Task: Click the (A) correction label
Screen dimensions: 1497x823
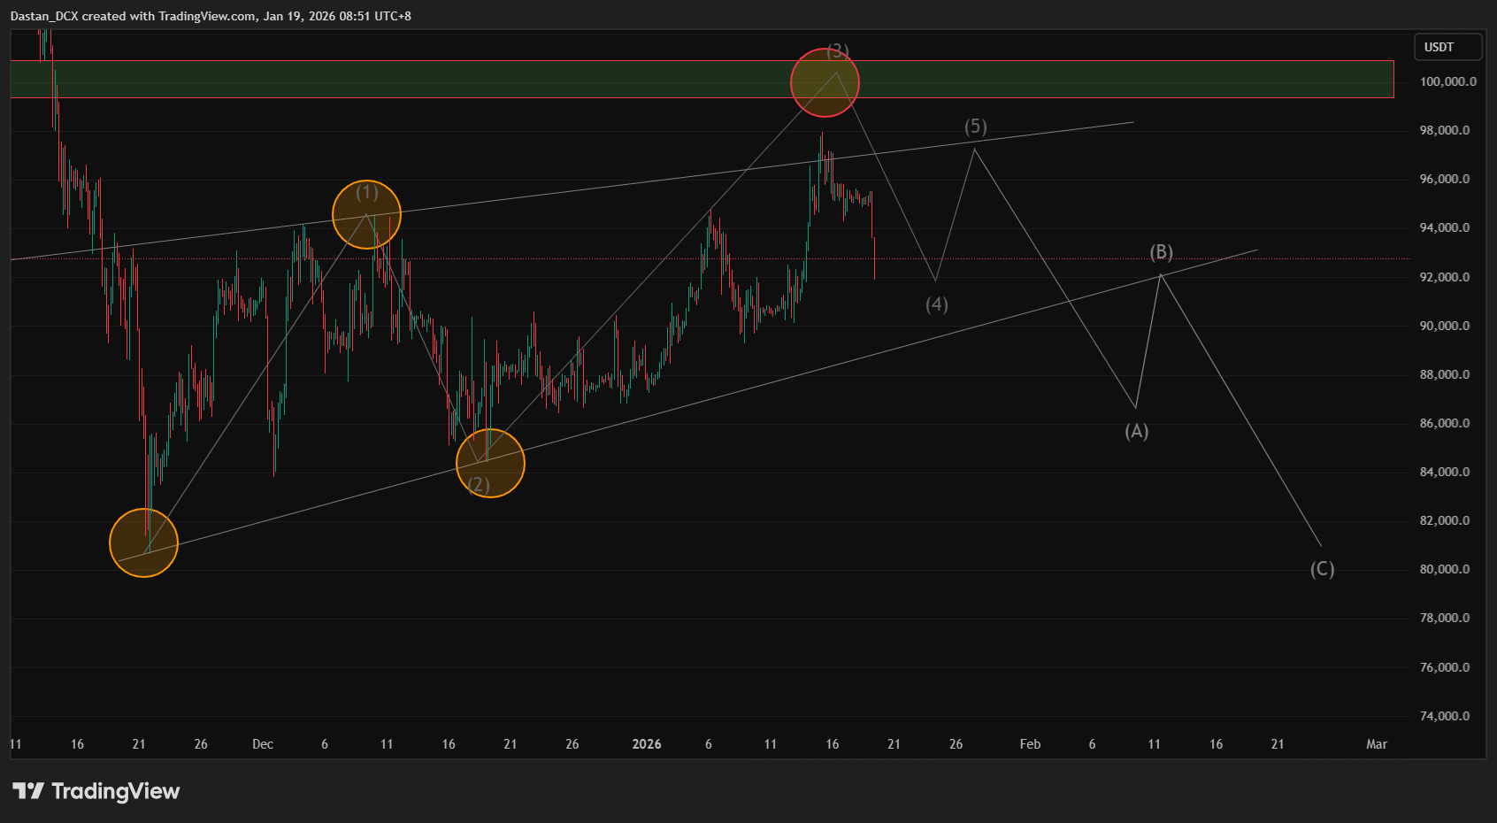Action: (x=1136, y=431)
